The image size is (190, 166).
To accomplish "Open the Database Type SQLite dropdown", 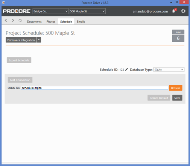I will click(169, 70).
